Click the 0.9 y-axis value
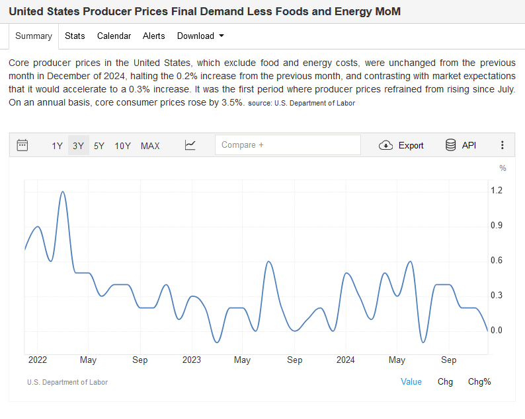 coord(497,225)
